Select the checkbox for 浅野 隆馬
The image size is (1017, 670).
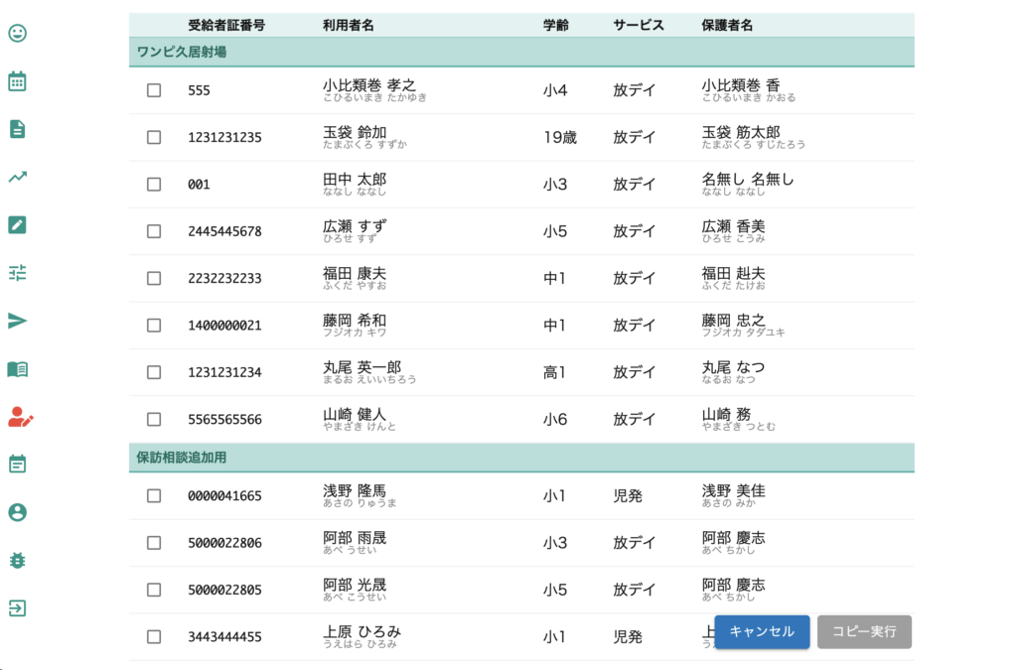(154, 496)
